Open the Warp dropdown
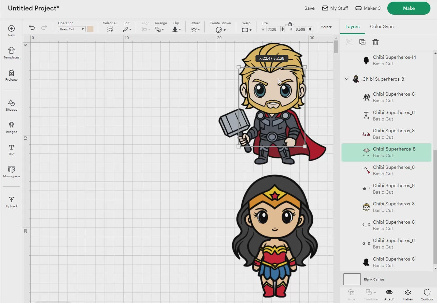 click(x=246, y=30)
